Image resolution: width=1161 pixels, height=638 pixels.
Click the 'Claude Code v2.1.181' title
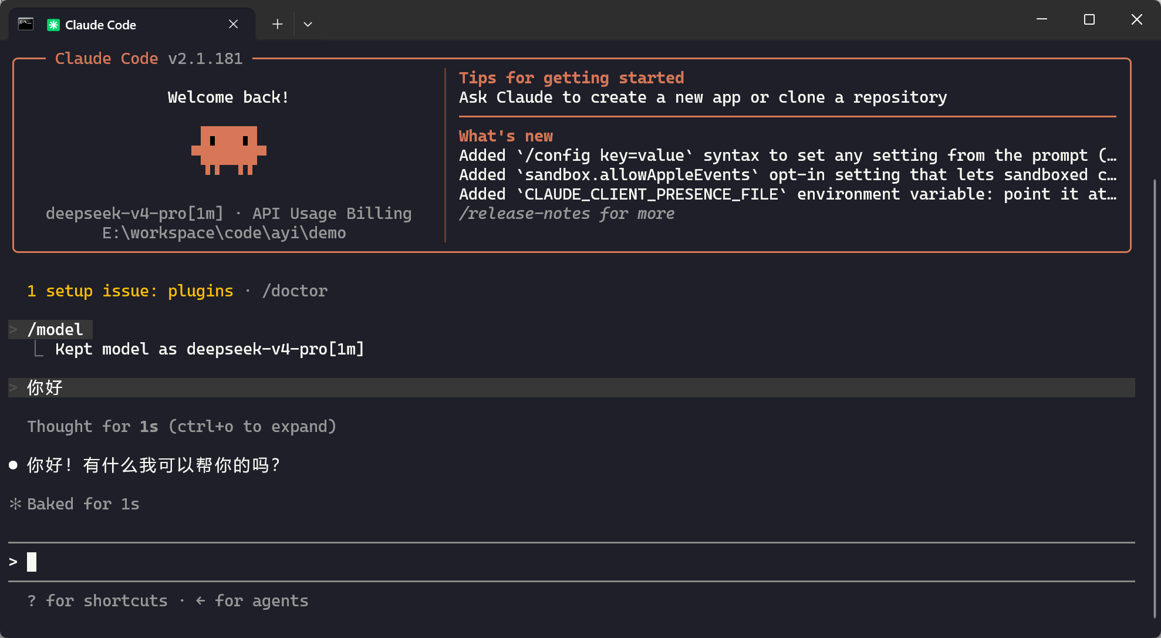[x=149, y=58]
